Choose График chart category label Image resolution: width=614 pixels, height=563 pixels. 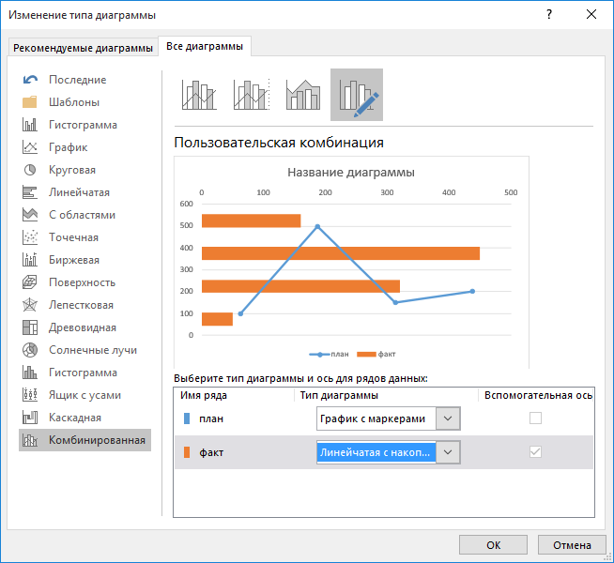[x=69, y=147]
